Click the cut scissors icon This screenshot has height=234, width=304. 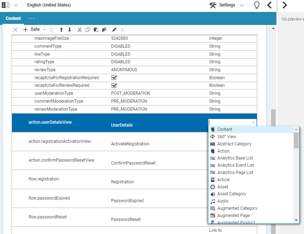pos(80,30)
